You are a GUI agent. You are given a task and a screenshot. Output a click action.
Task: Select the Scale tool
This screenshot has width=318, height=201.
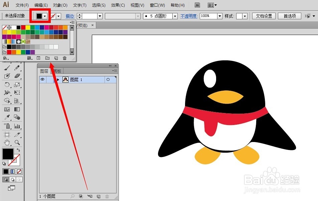(x=17, y=85)
